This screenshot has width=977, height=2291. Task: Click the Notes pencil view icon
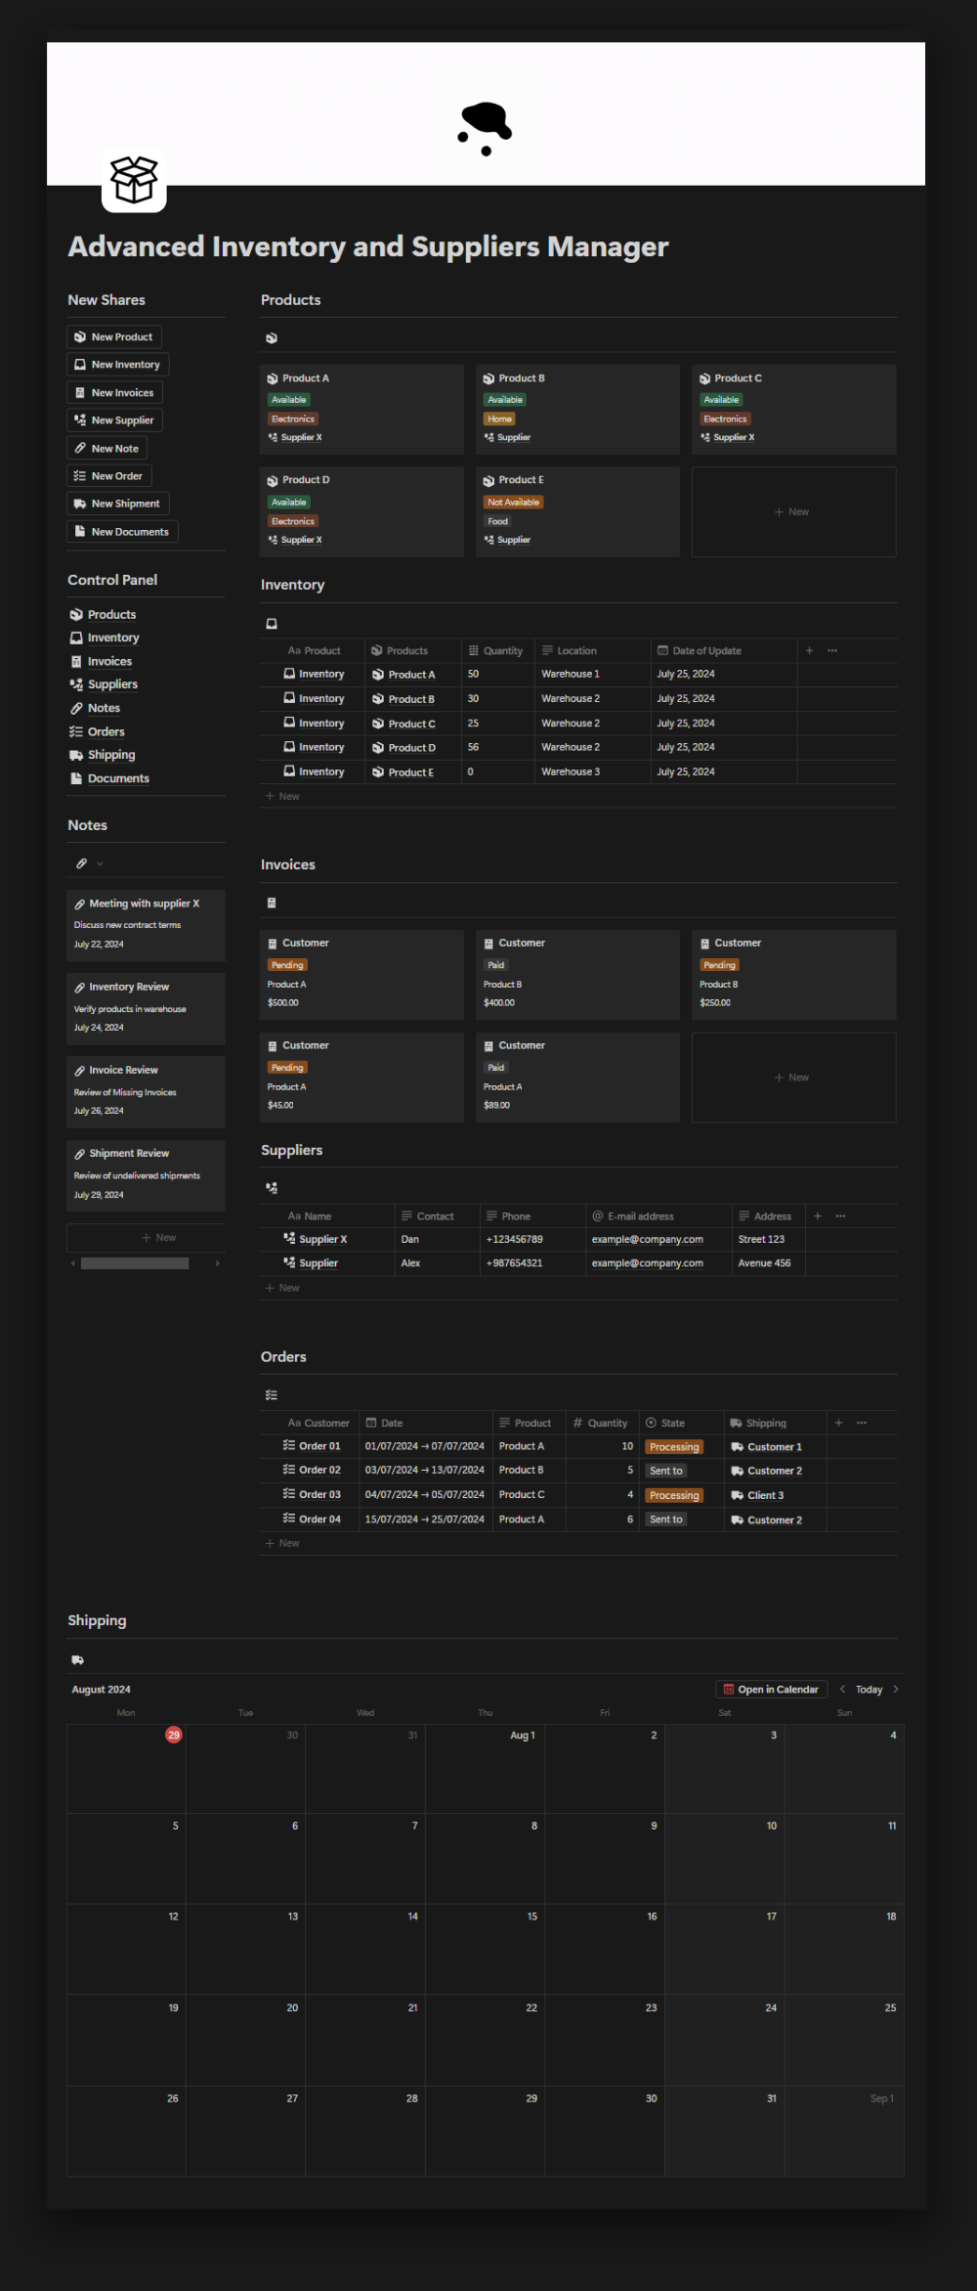click(82, 863)
